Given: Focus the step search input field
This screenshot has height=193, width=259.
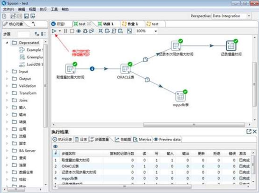Looking at the screenshot, I should (x=23, y=34).
